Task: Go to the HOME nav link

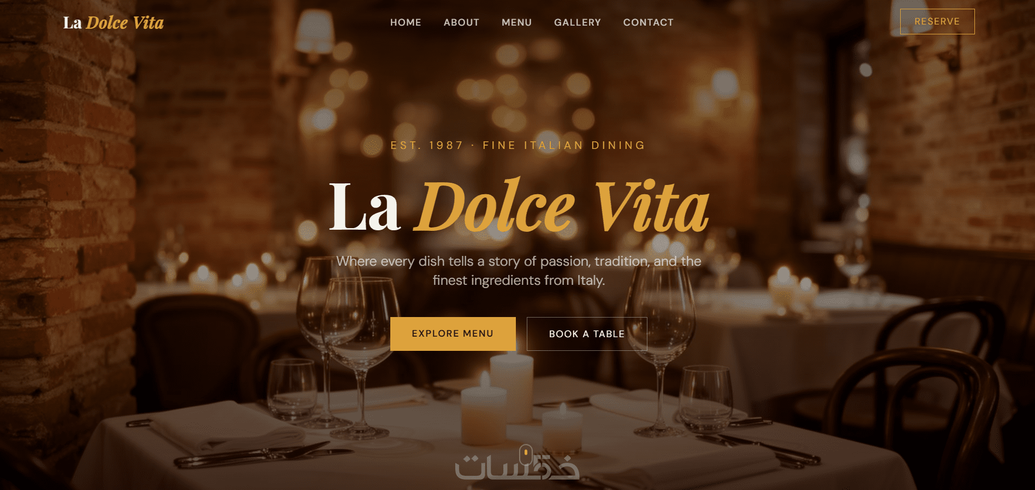Action: tap(406, 22)
